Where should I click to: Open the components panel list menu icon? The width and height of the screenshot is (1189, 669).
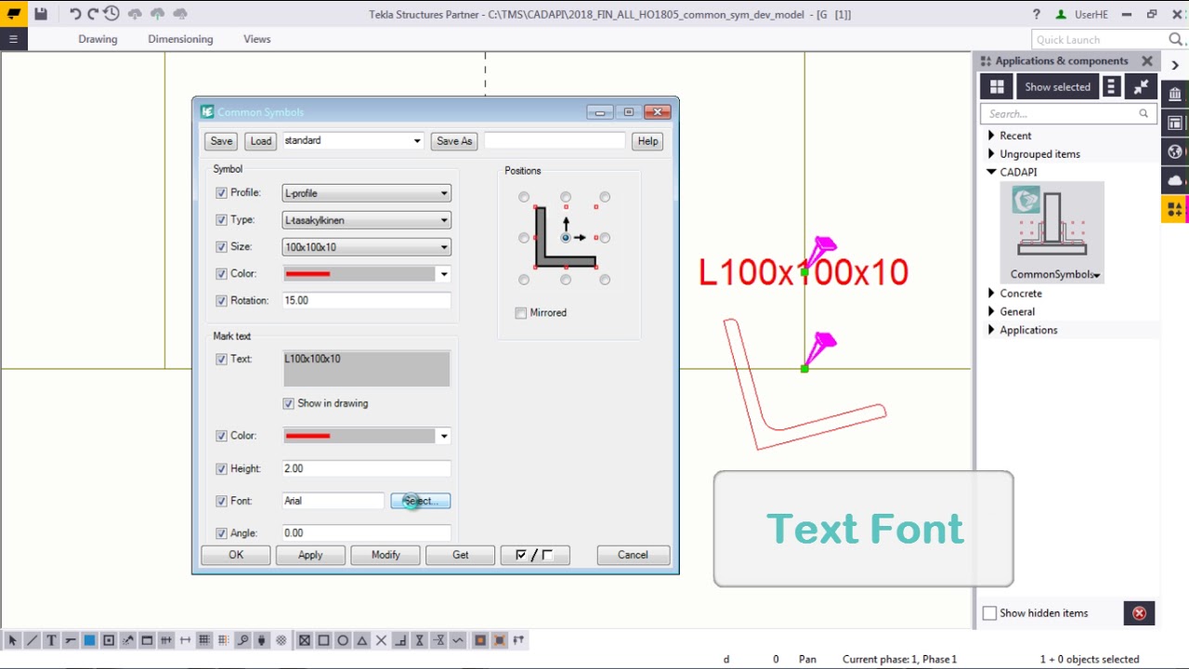tap(1111, 86)
